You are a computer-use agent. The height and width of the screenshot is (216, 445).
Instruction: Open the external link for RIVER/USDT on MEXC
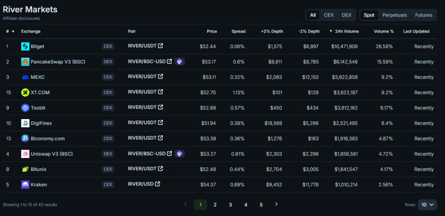pos(160,77)
